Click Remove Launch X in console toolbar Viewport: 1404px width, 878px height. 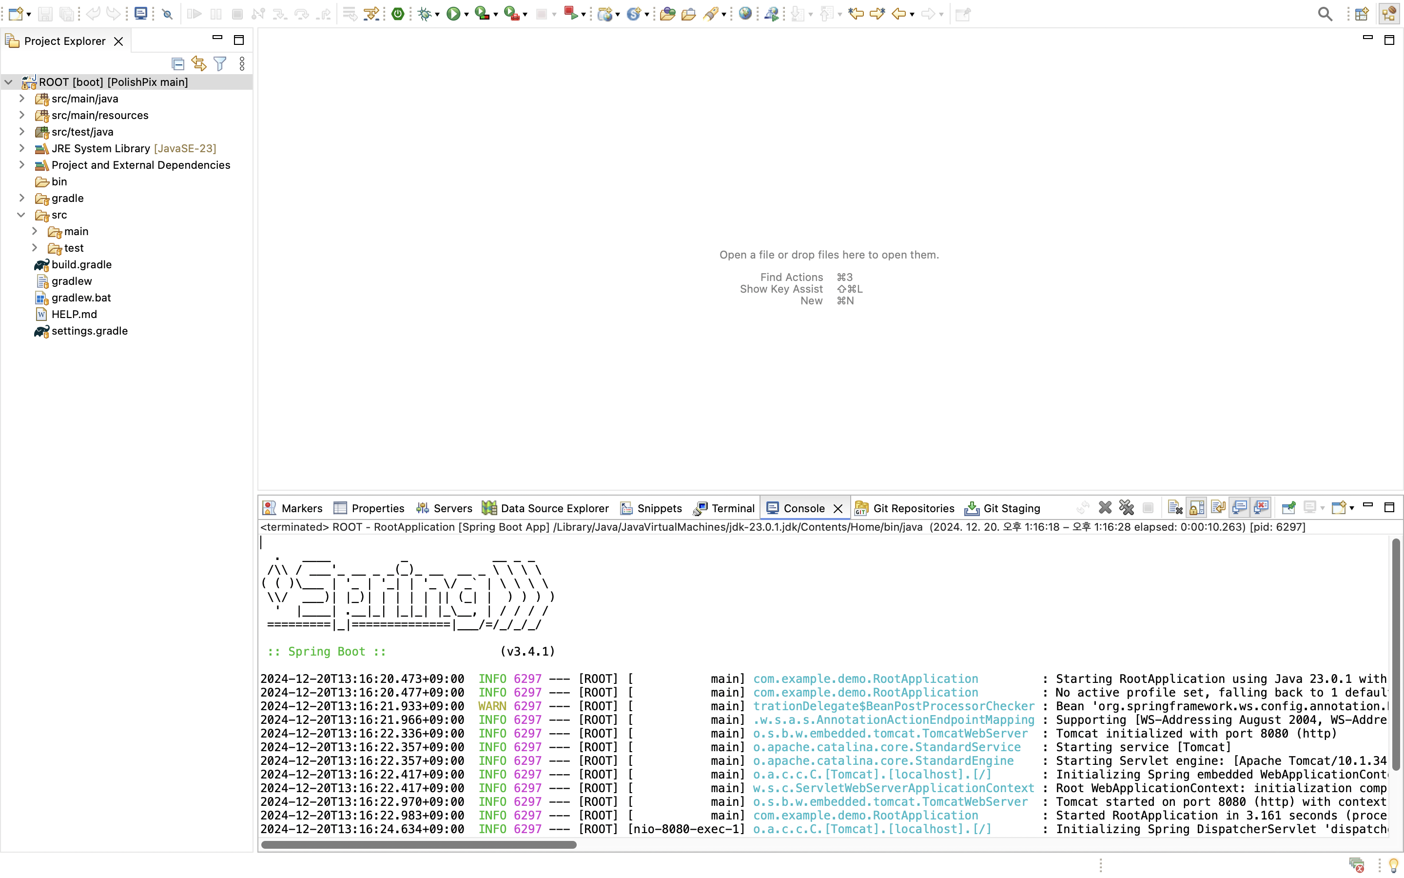pyautogui.click(x=1105, y=507)
